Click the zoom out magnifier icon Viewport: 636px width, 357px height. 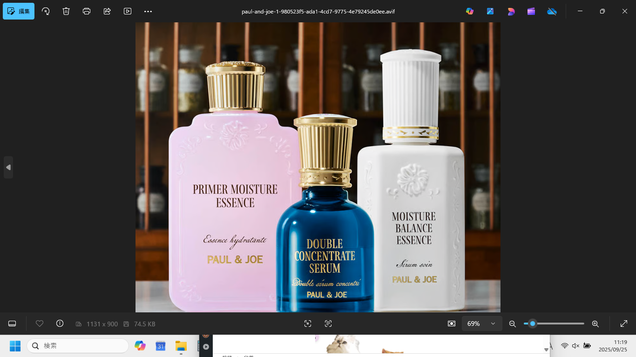513,324
